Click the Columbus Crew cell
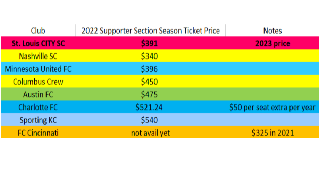The image size is (319, 179). coord(38,82)
